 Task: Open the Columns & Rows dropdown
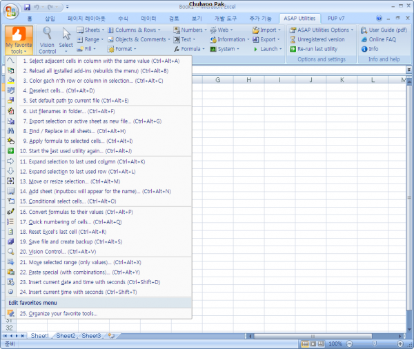(x=134, y=30)
